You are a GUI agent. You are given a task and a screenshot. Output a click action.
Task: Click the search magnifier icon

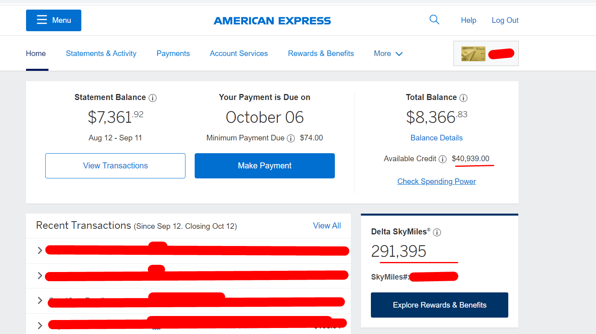click(434, 20)
